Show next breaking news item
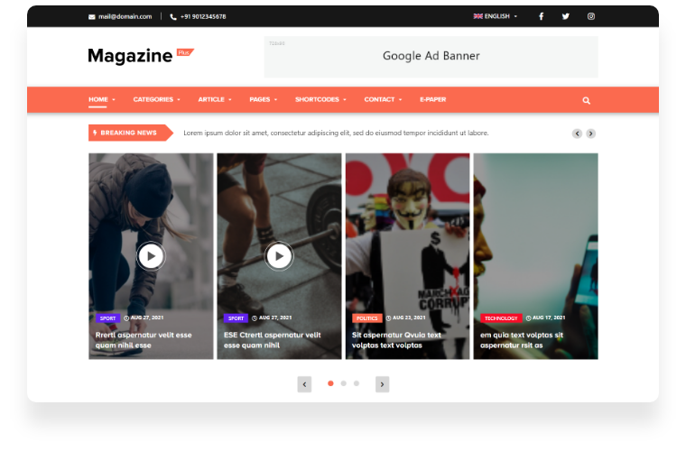686x451 pixels. pyautogui.click(x=590, y=133)
